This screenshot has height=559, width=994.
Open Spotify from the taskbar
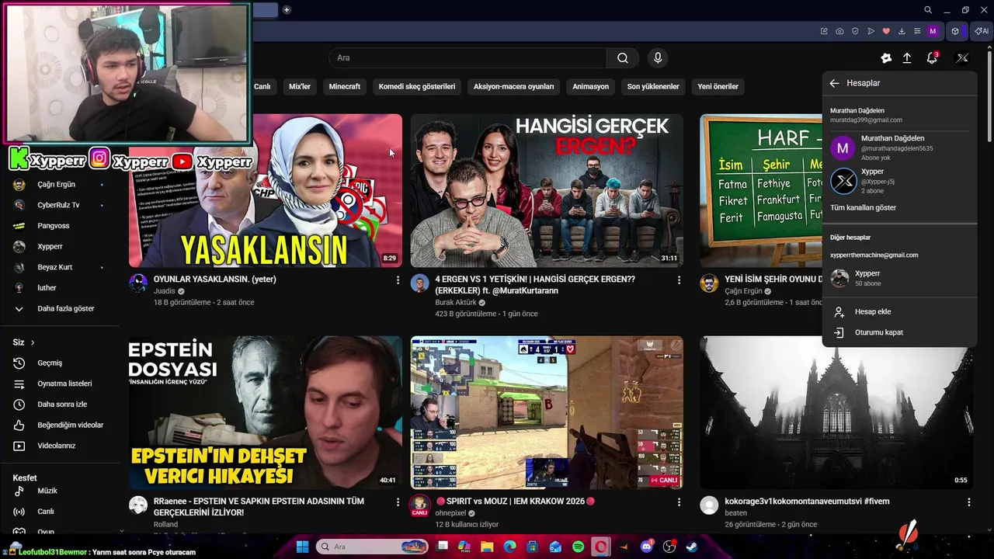coord(579,547)
